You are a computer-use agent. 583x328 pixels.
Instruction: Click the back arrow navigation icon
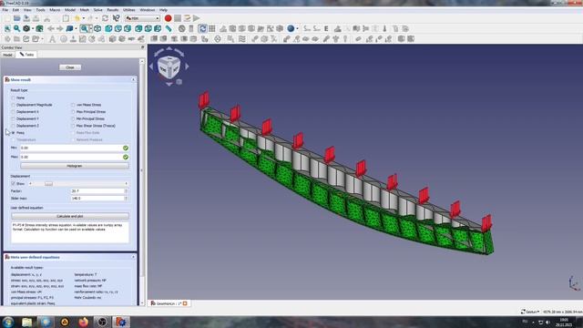[x=51, y=28]
